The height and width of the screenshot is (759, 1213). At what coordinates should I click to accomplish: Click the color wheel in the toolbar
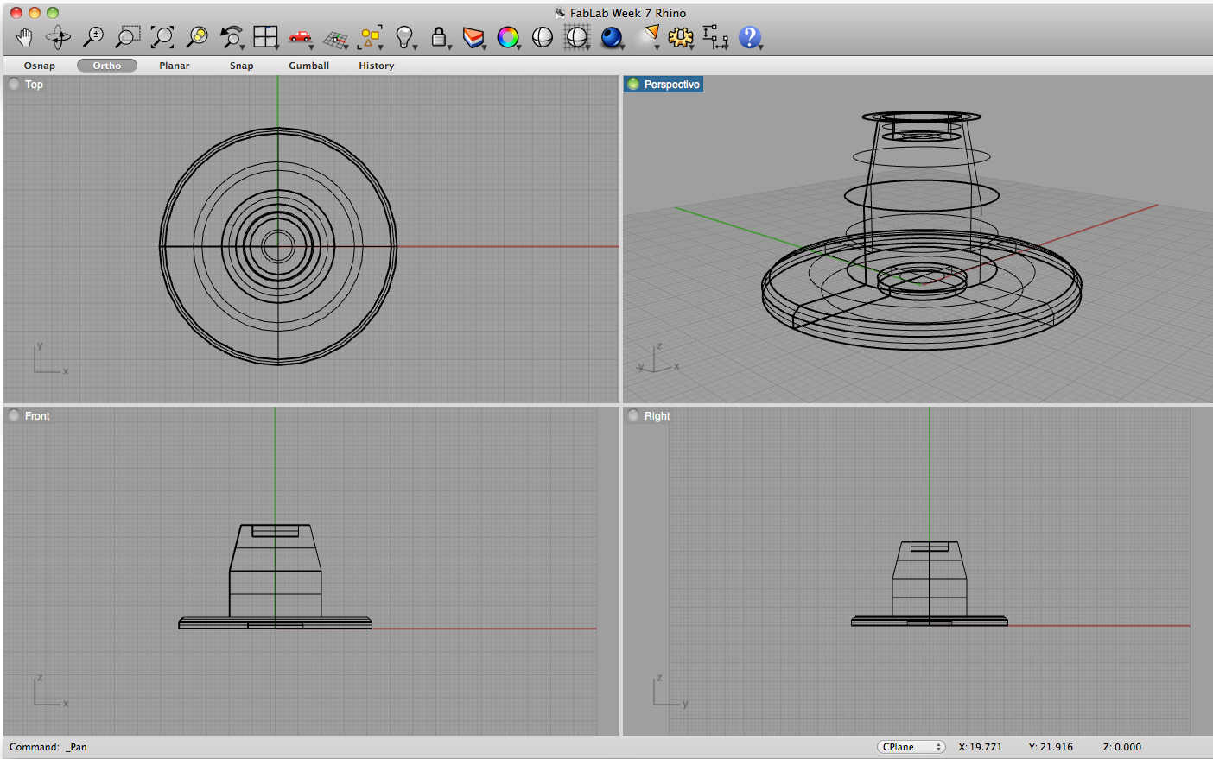coord(508,37)
